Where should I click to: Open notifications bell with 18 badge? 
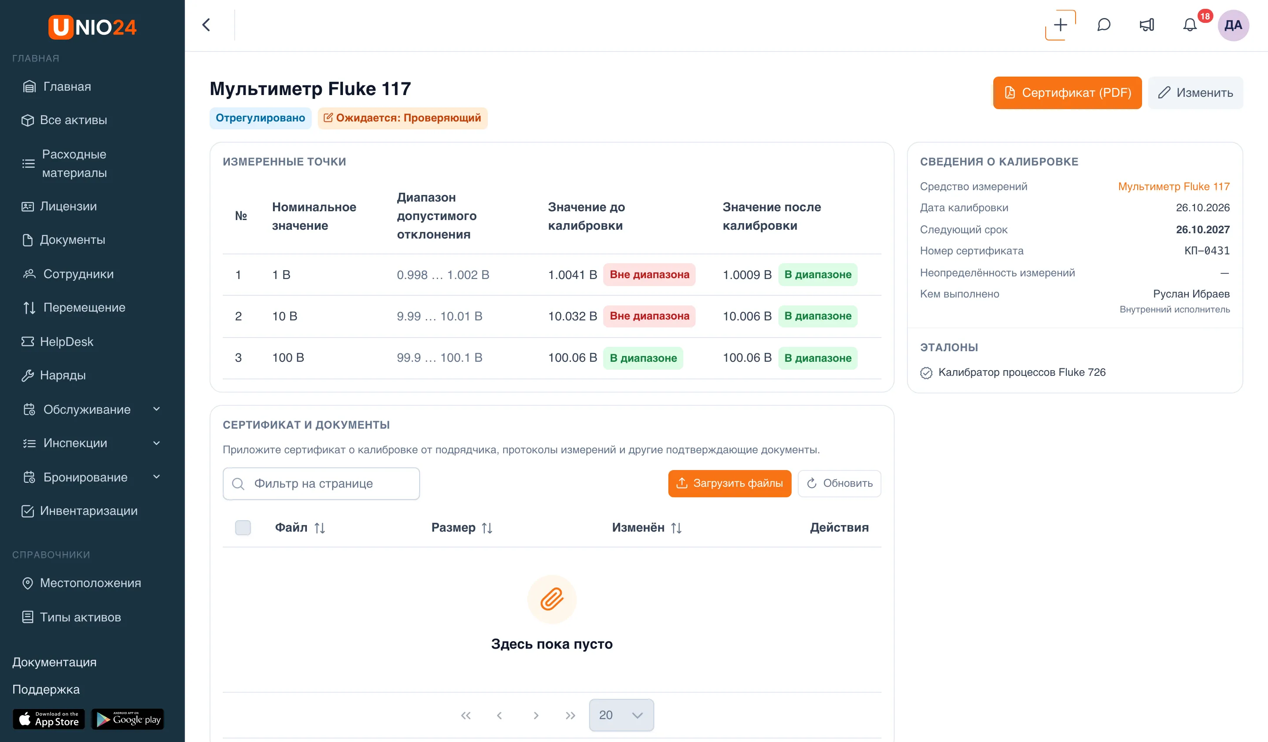[x=1190, y=25]
